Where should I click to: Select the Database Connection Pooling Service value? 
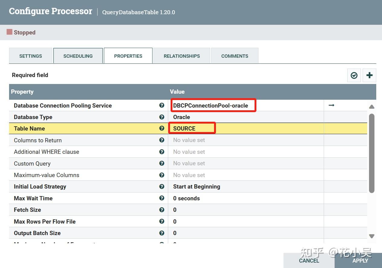pyautogui.click(x=210, y=105)
